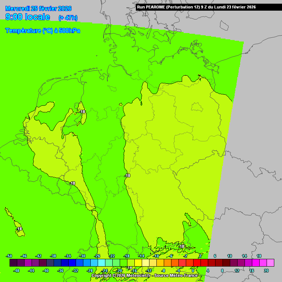Click the -18 contour label near map center
The image size is (282, 282).
127,176
